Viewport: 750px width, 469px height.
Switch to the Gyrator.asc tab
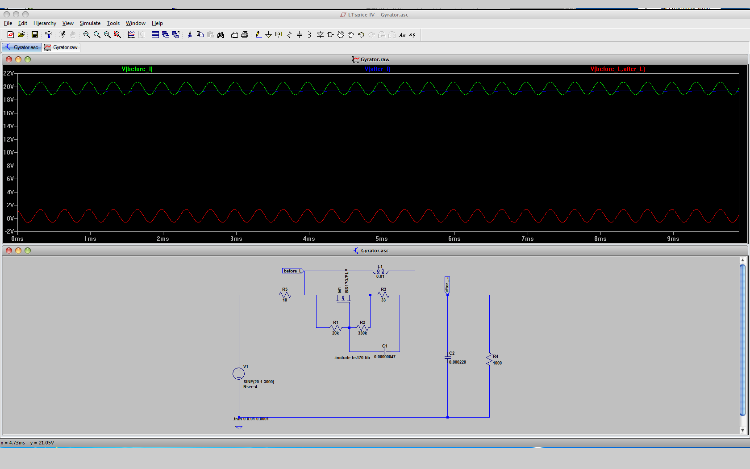coord(21,47)
